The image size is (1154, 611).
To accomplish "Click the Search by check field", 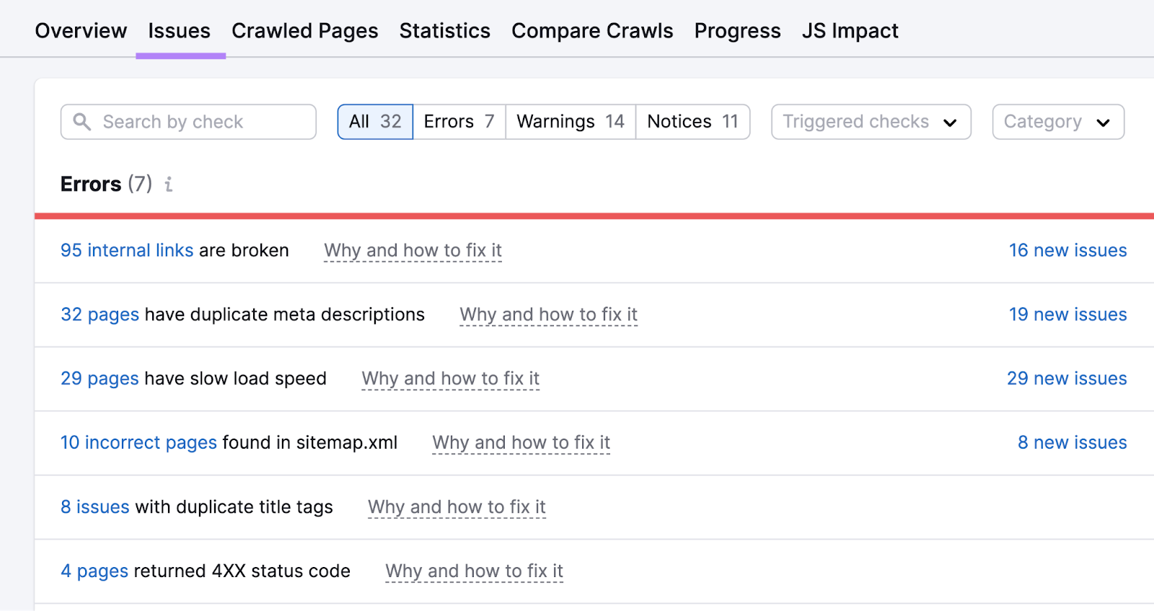I will tap(188, 121).
